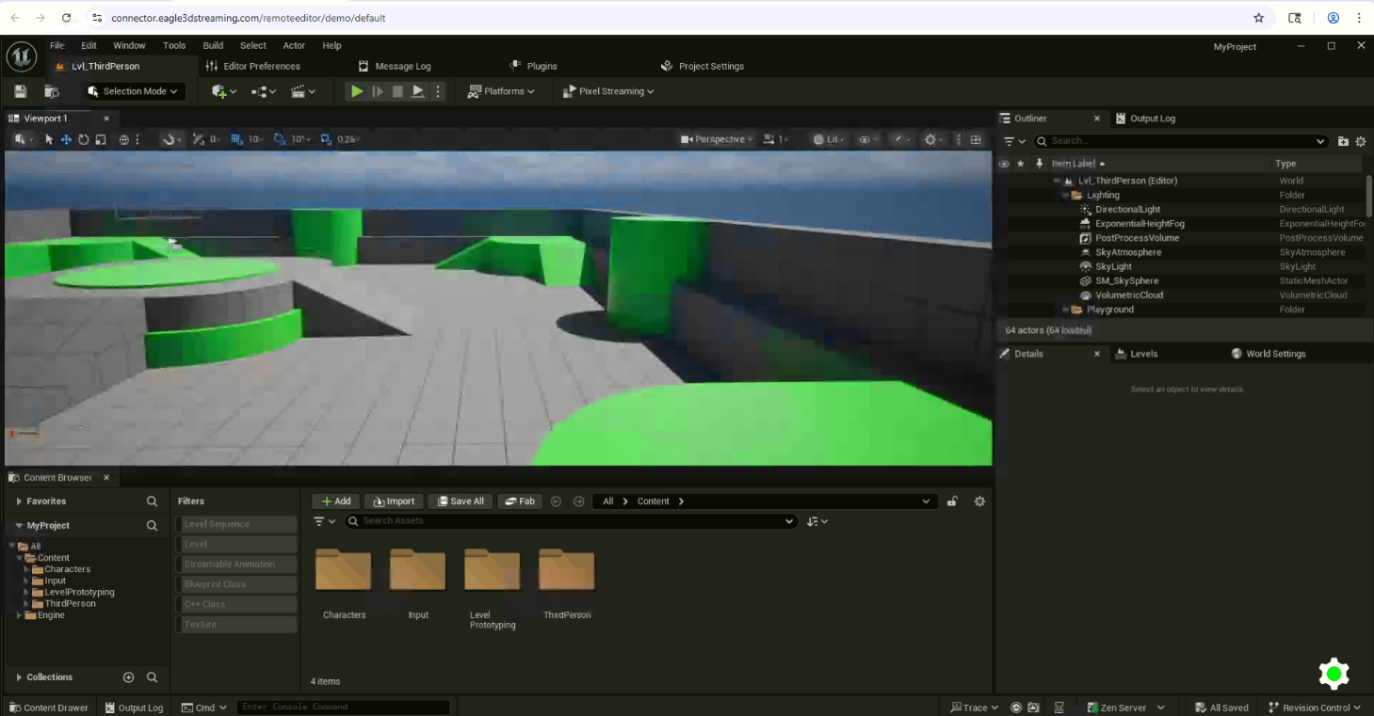This screenshot has height=716, width=1374.
Task: Open the Content Browser settings gear
Action: pyautogui.click(x=979, y=501)
